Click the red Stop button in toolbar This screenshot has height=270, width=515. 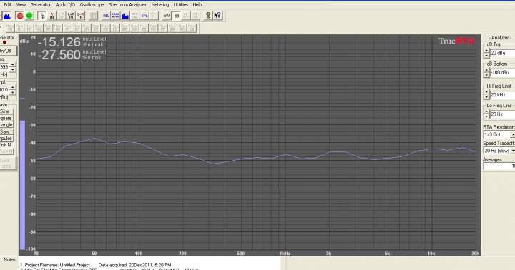tap(20, 16)
